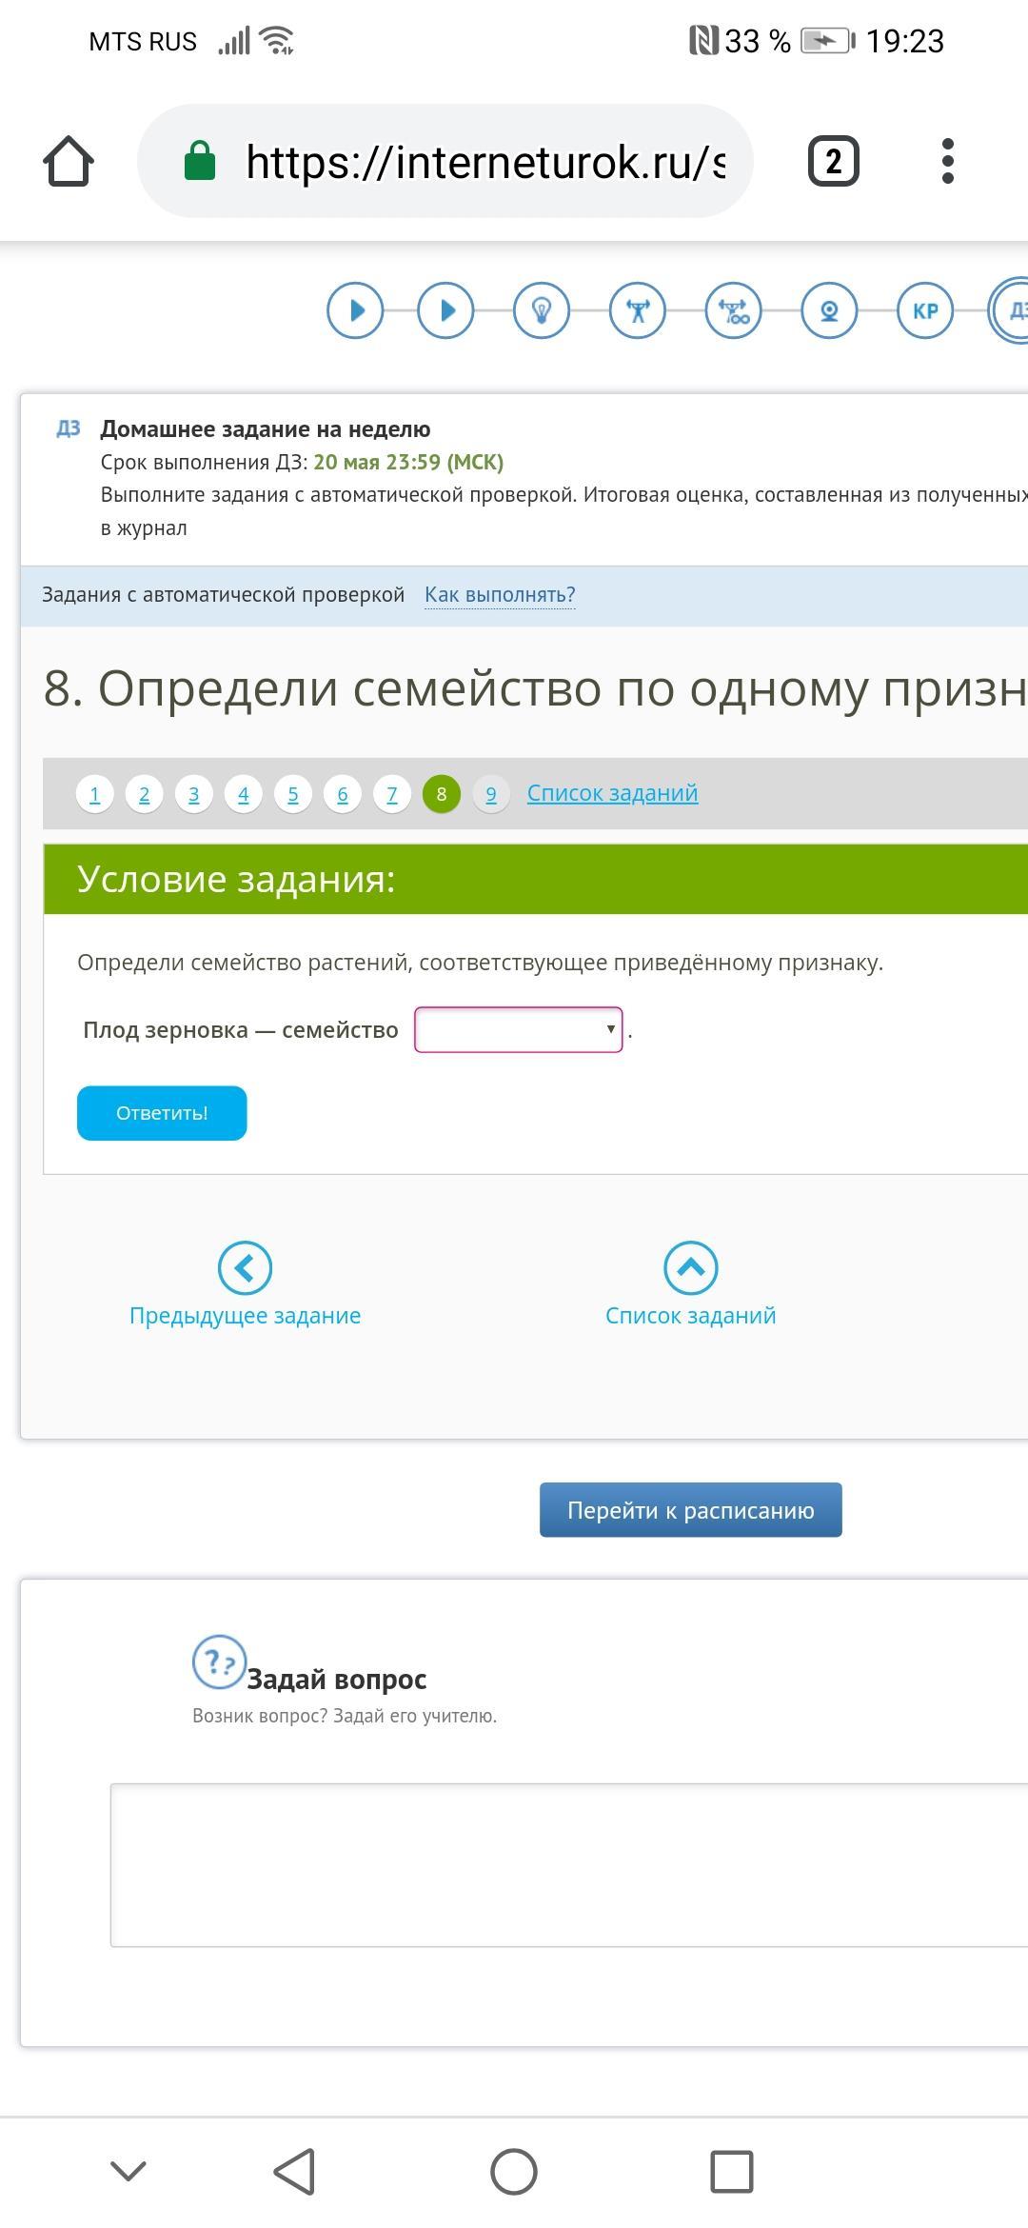Tap the browser address bar URL
Image resolution: width=1028 pixels, height=2228 pixels.
[485, 162]
